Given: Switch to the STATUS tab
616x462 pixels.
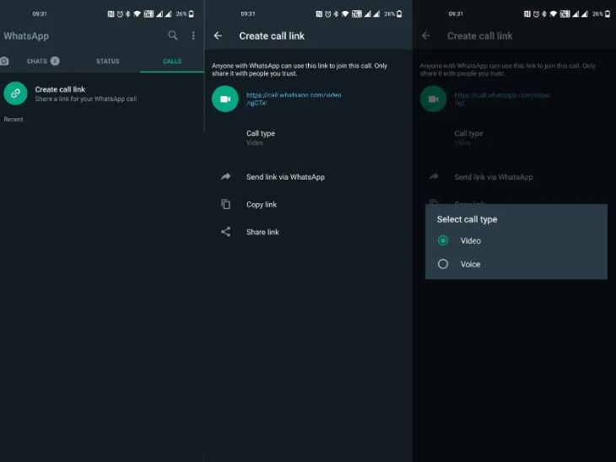Looking at the screenshot, I should click(108, 62).
